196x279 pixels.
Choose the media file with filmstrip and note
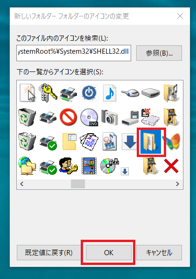click(110, 141)
